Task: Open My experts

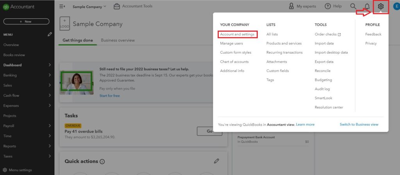Action: pos(302,6)
